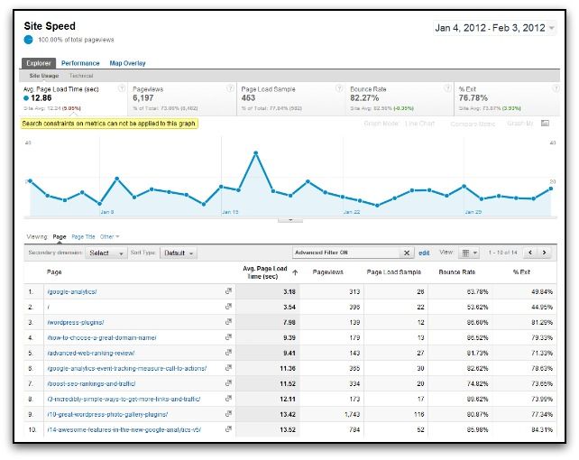Click the 84.31% exit cell
The width and height of the screenshot is (579, 460).
pos(542,429)
